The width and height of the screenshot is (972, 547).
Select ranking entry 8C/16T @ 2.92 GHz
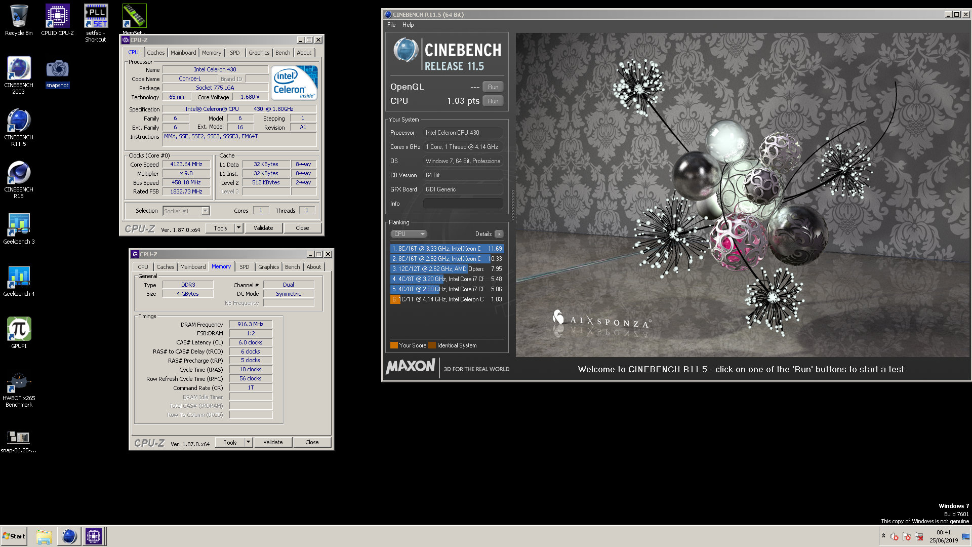point(447,259)
